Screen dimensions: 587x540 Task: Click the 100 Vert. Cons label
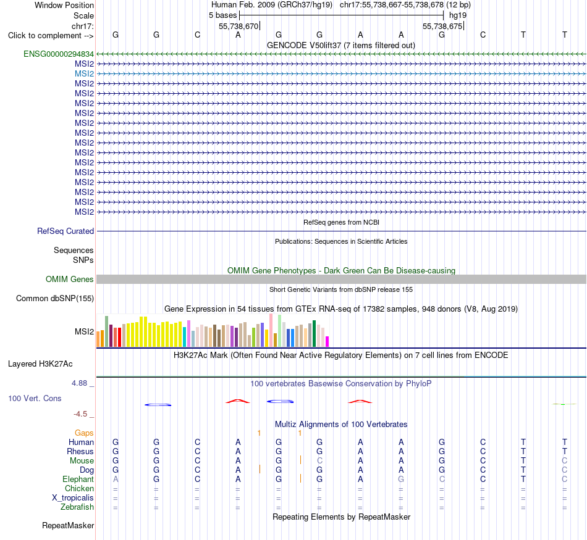click(35, 398)
